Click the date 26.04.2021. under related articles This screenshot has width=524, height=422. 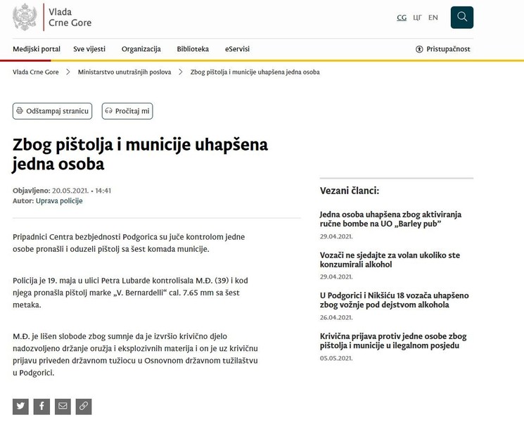pos(336,317)
